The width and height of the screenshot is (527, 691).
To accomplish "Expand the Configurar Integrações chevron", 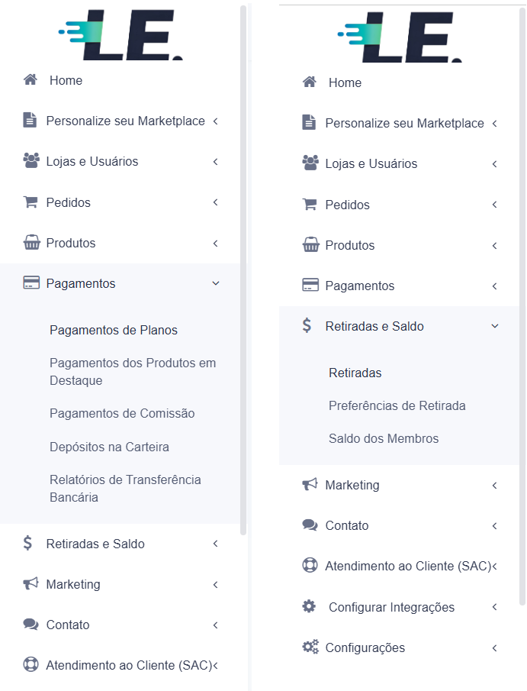I will pos(494,607).
